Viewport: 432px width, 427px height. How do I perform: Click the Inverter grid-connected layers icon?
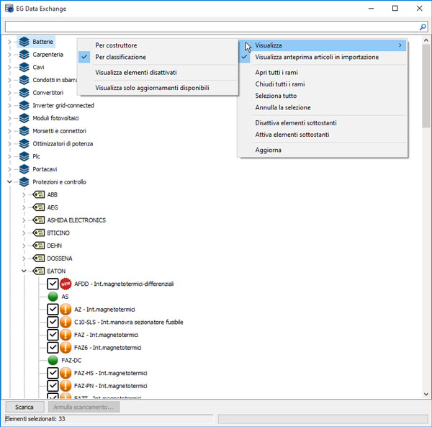pos(24,106)
